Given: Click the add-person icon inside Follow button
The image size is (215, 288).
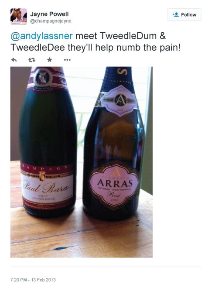Looking at the screenshot, I should tap(176, 14).
